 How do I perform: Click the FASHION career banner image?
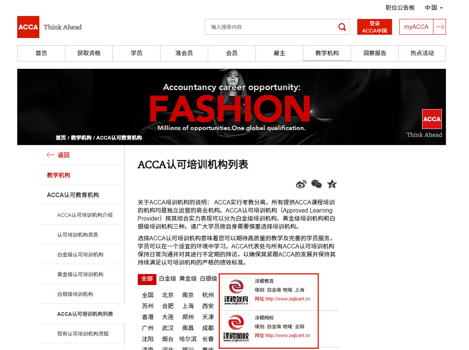click(232, 107)
